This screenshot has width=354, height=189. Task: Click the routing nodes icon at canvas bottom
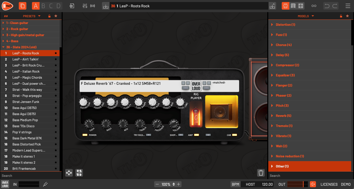[x=69, y=173]
